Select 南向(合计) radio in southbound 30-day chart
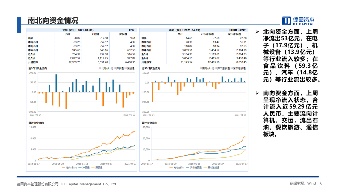342x192 pixels. 201,69
